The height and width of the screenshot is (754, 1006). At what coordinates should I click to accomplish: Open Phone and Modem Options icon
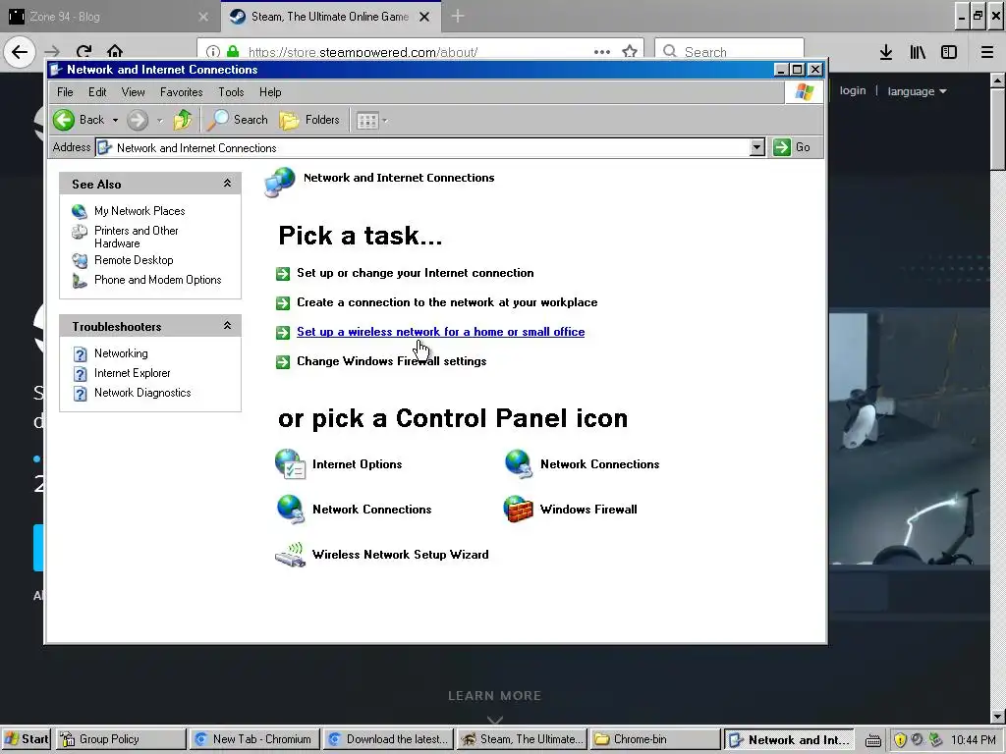tap(80, 280)
